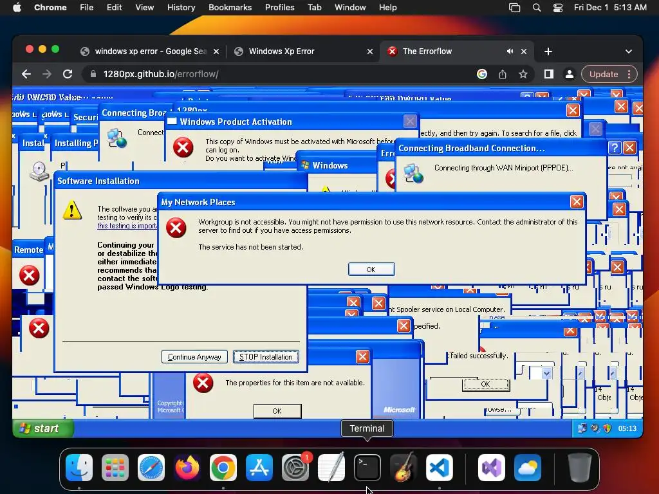The width and height of the screenshot is (659, 494).
Task: Close the My Network Places dialog
Action: pos(577,202)
